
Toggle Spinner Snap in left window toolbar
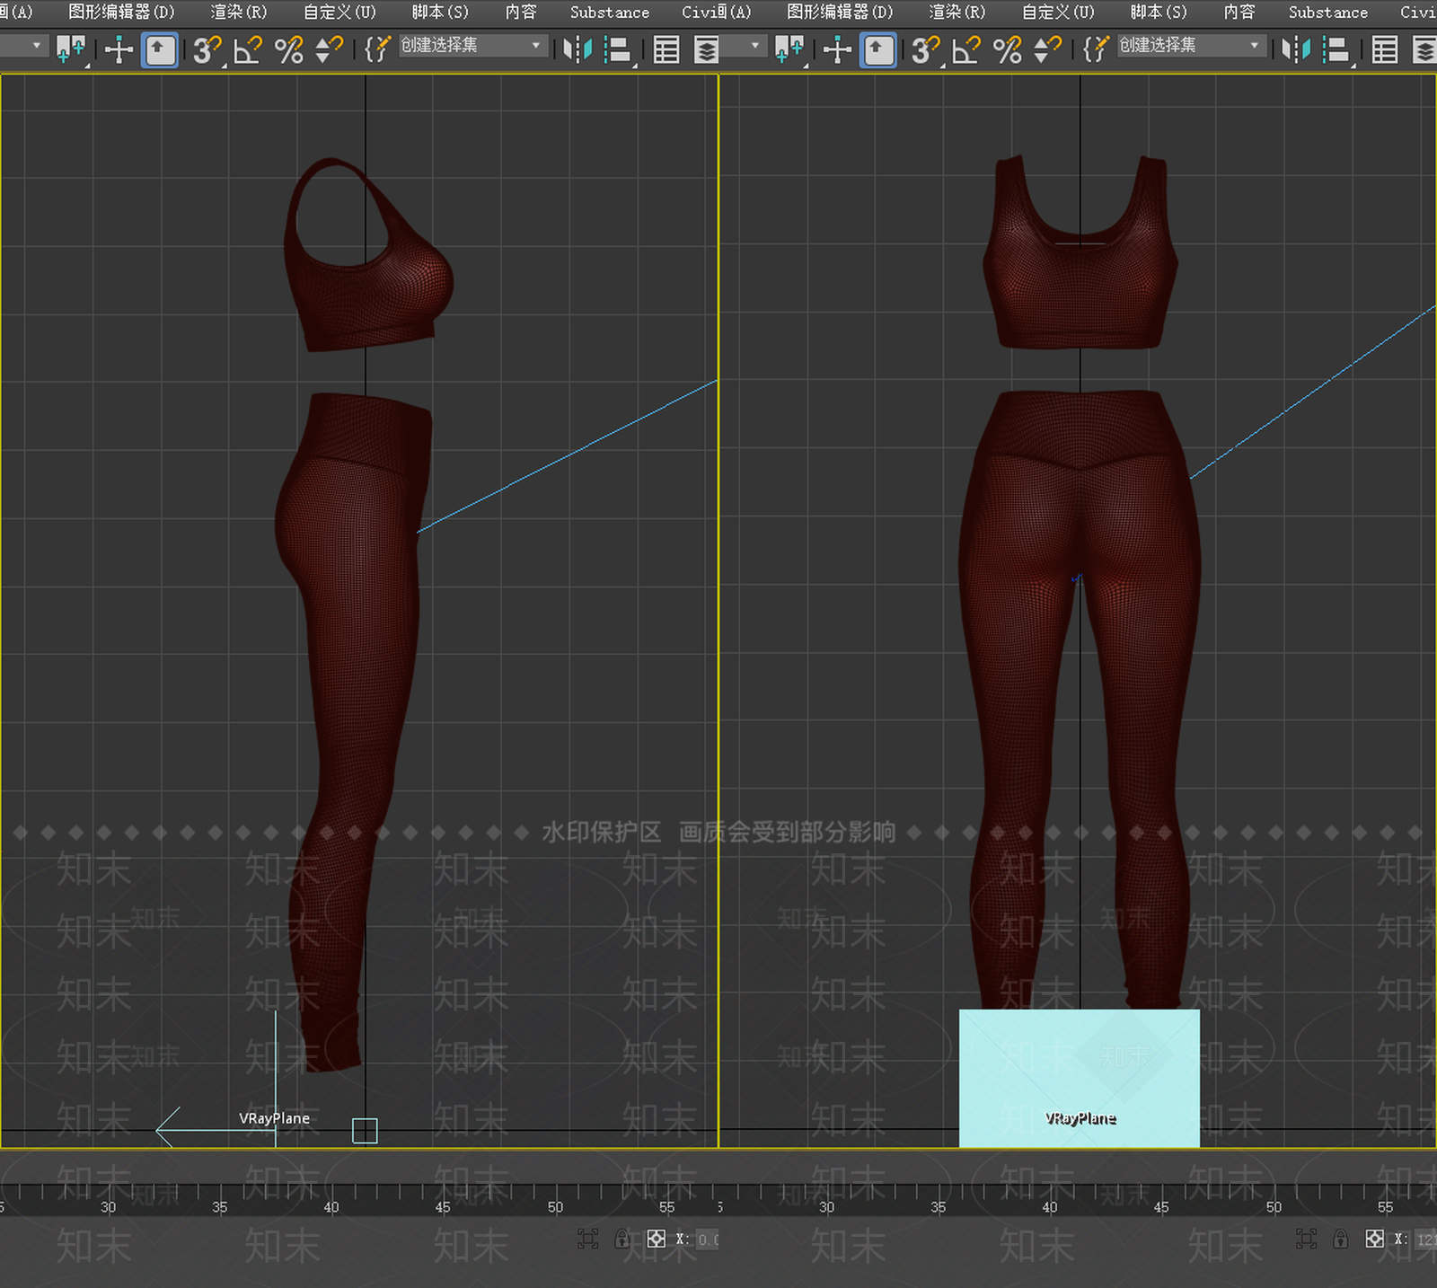330,49
